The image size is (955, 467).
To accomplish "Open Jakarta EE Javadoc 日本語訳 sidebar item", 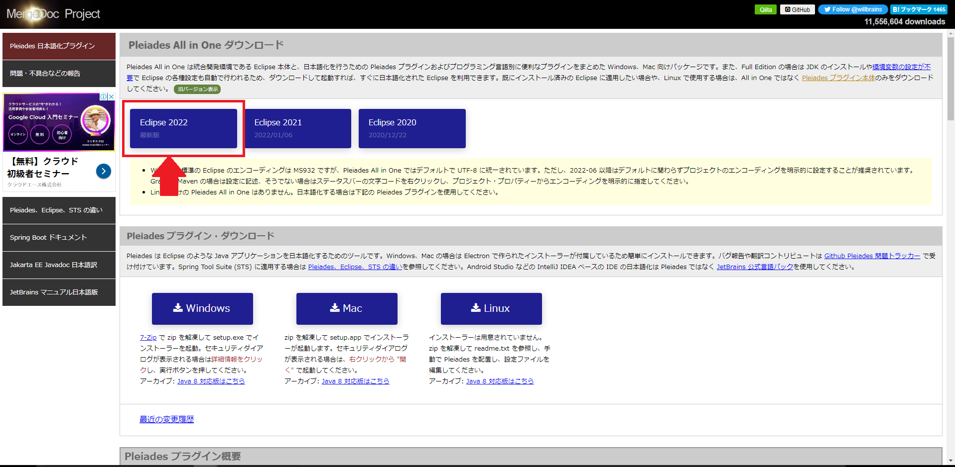I will pos(59,265).
